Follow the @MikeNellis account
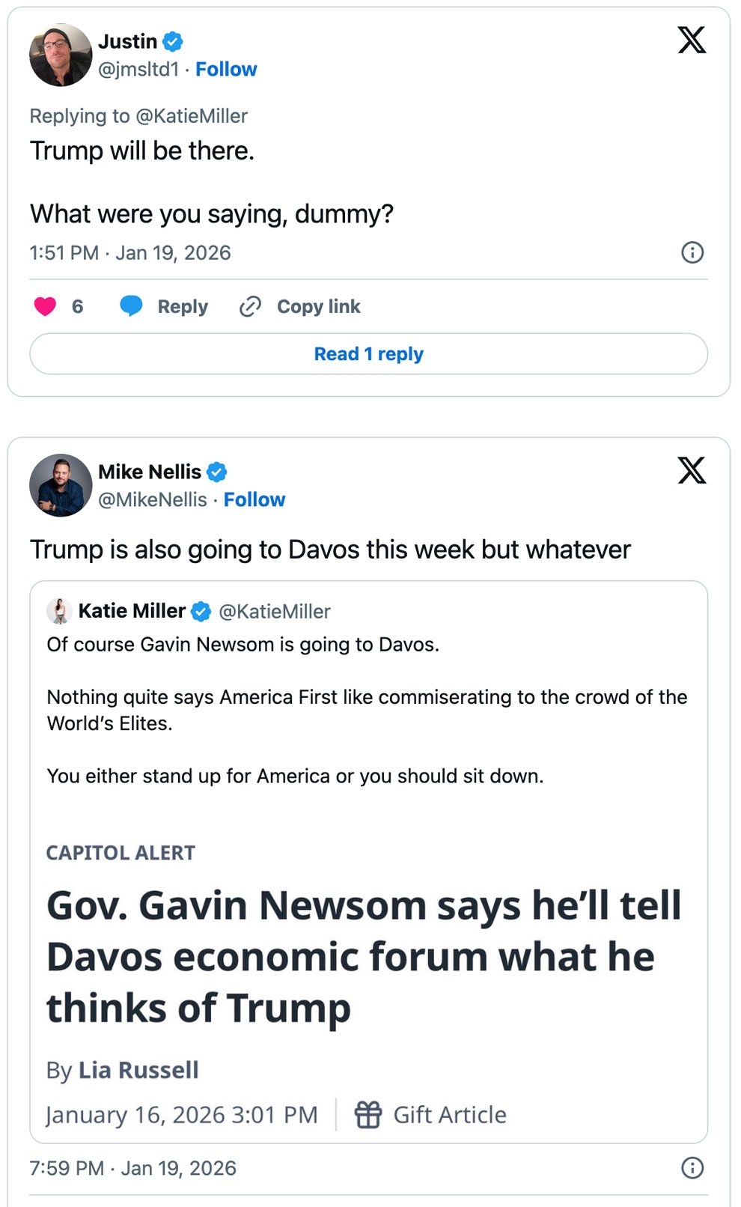741x1207 pixels. pyautogui.click(x=254, y=500)
